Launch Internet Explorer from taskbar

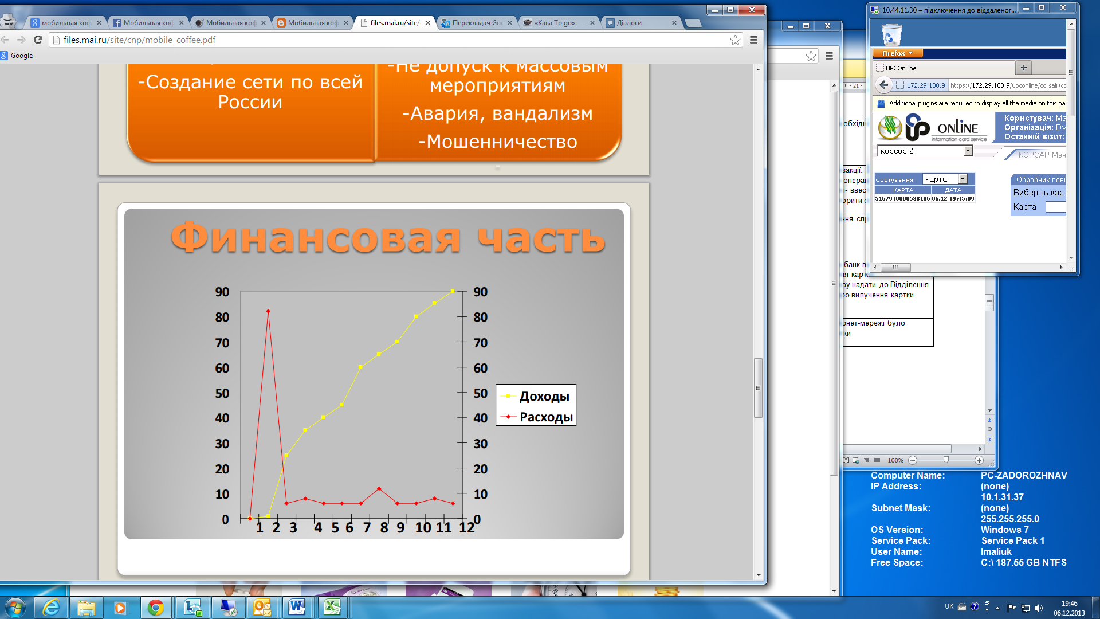(51, 607)
